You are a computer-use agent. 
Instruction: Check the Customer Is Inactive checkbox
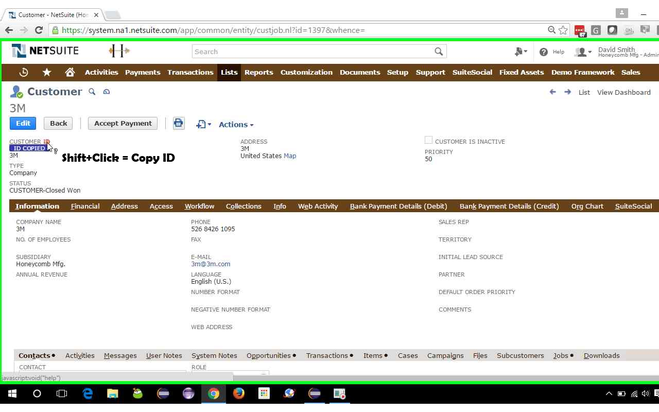428,140
